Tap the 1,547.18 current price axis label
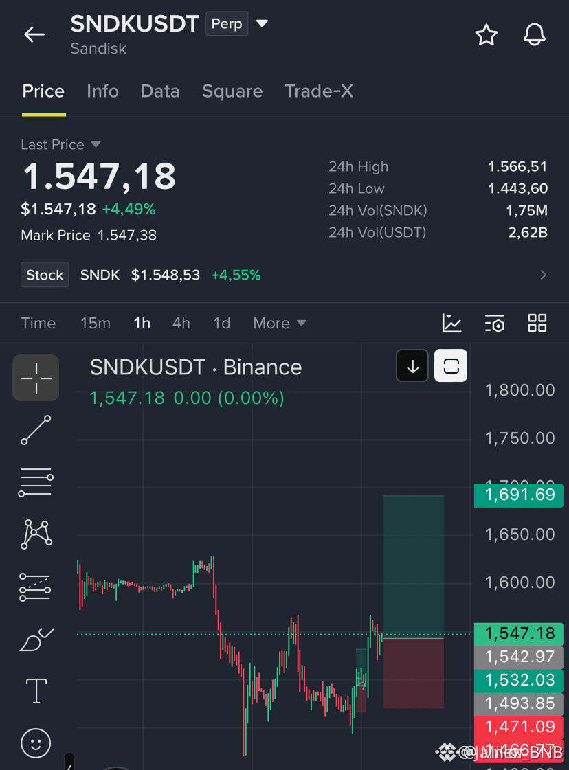 [519, 634]
